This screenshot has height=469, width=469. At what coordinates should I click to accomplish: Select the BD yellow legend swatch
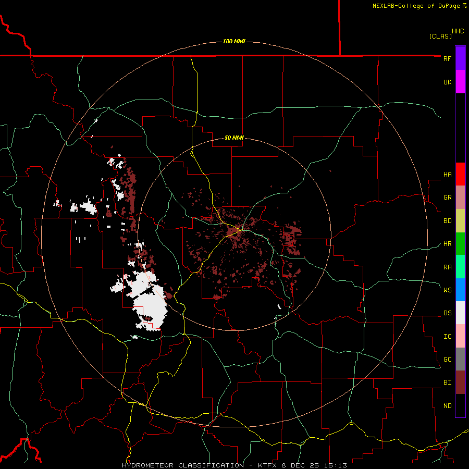click(x=460, y=221)
